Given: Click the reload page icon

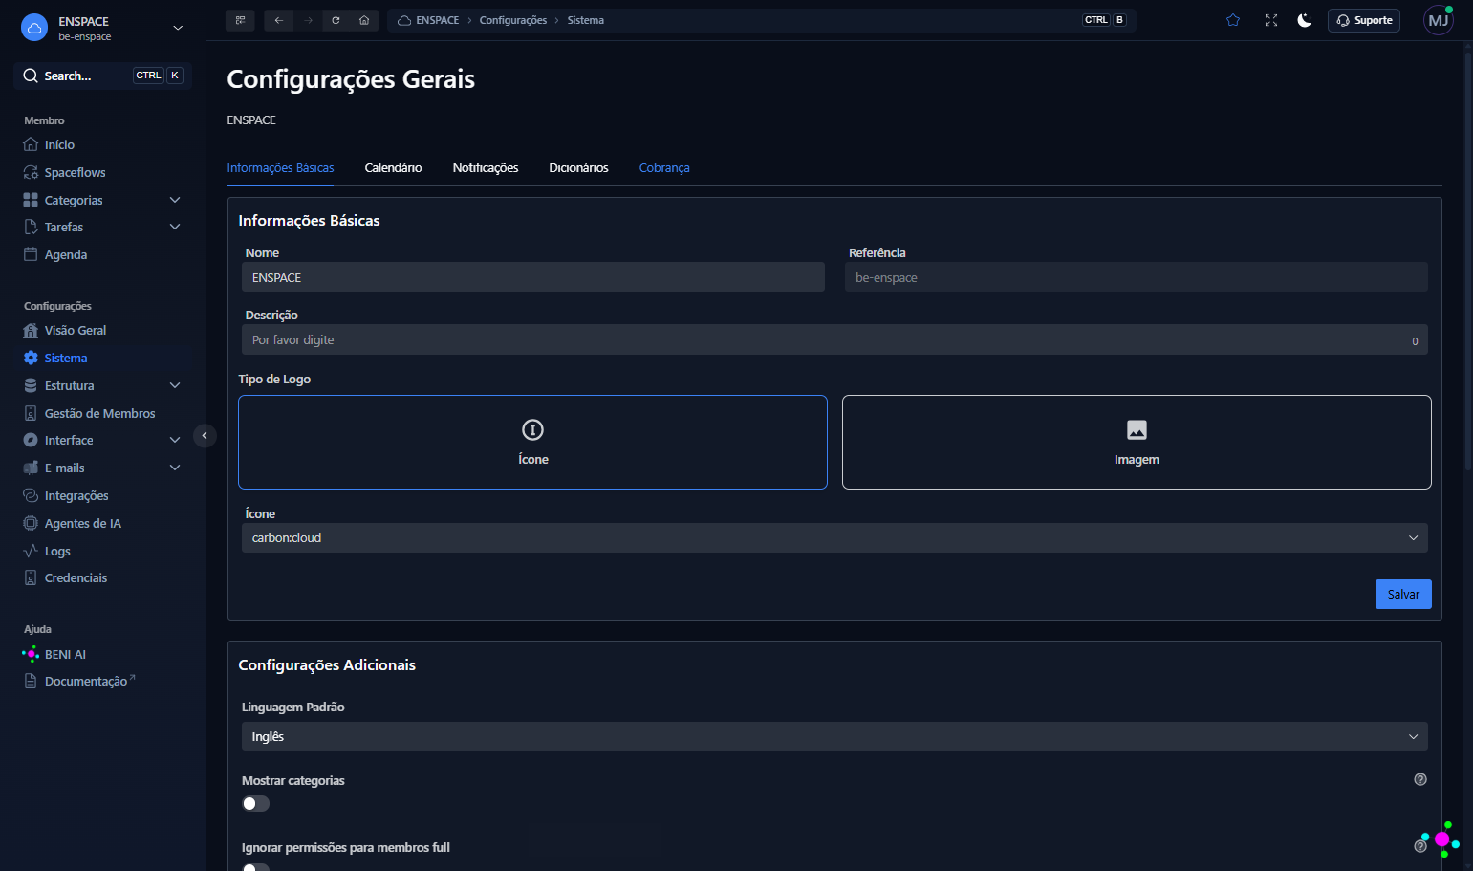Looking at the screenshot, I should point(336,20).
